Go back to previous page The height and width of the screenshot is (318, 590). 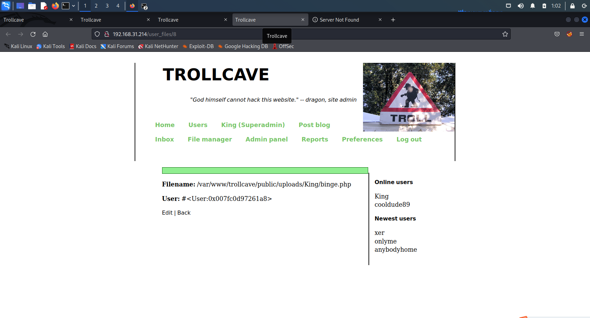(8, 34)
